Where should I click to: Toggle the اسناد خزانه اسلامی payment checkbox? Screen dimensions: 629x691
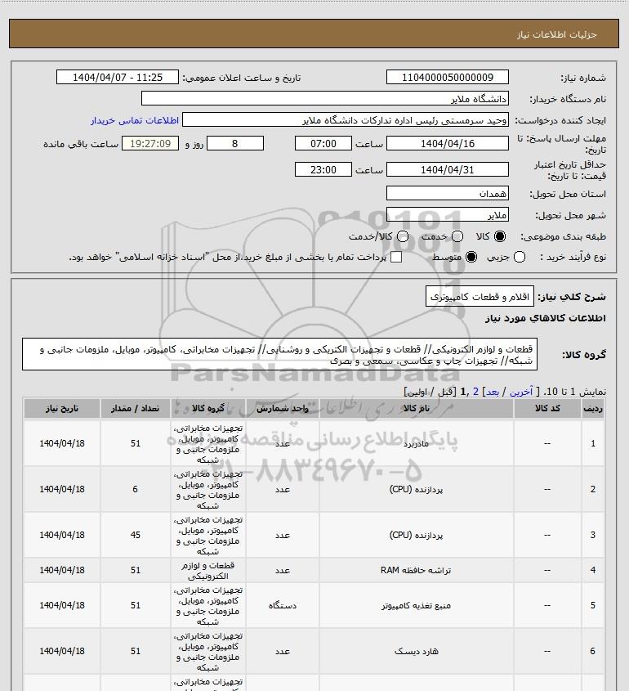[396, 257]
